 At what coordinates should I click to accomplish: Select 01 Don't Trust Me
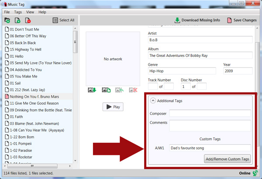(x=24, y=29)
